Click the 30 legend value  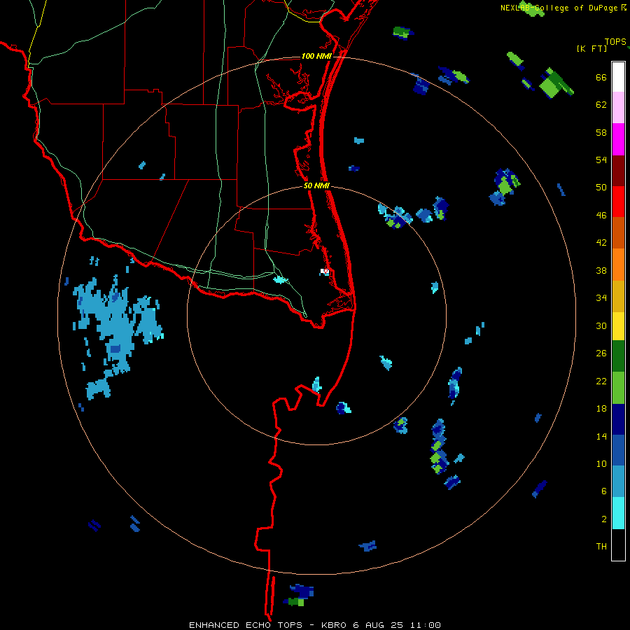601,325
